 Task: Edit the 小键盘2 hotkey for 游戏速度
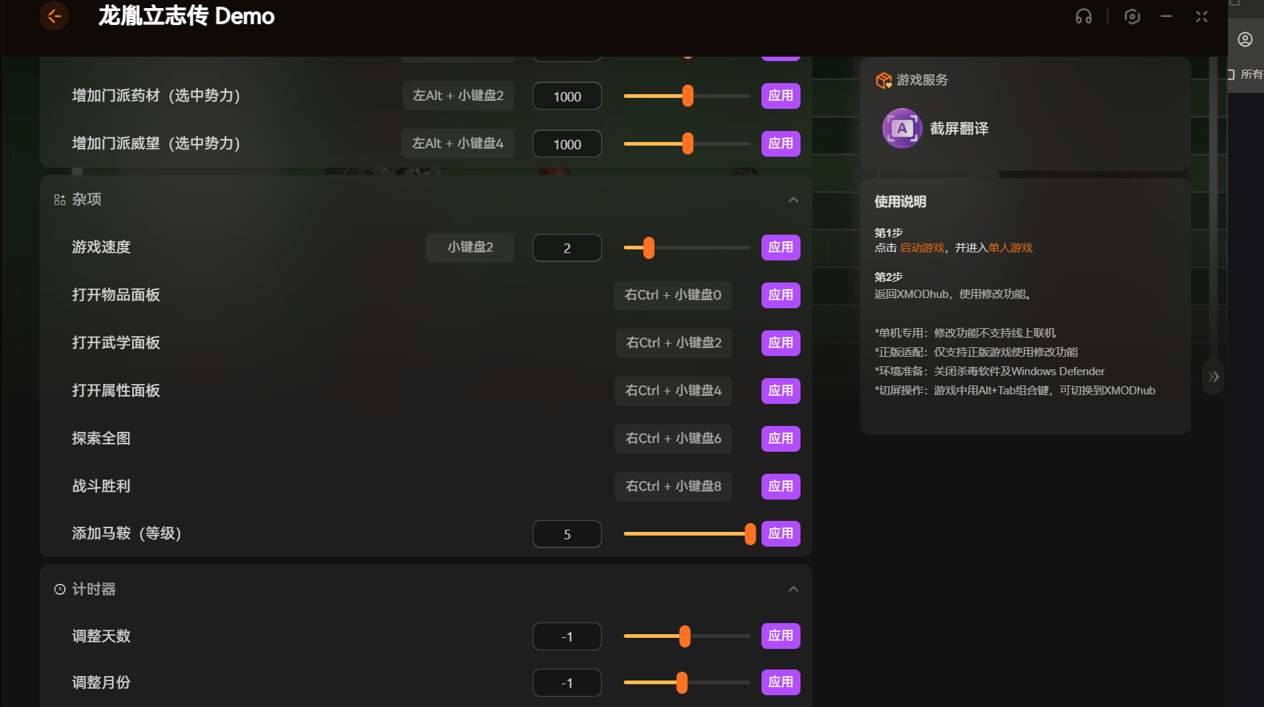pos(469,247)
